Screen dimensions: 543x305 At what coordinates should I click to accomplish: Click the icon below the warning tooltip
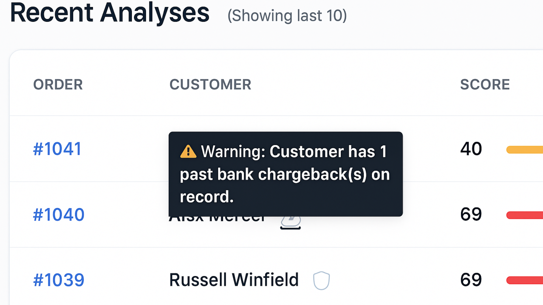tap(290, 223)
